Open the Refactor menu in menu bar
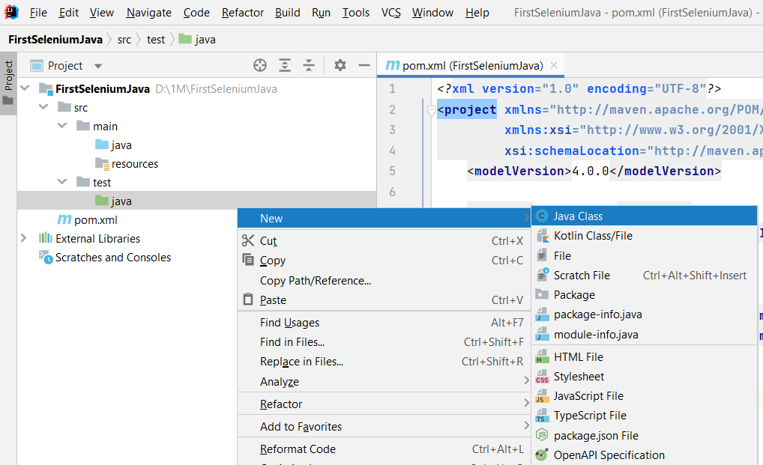 (243, 13)
